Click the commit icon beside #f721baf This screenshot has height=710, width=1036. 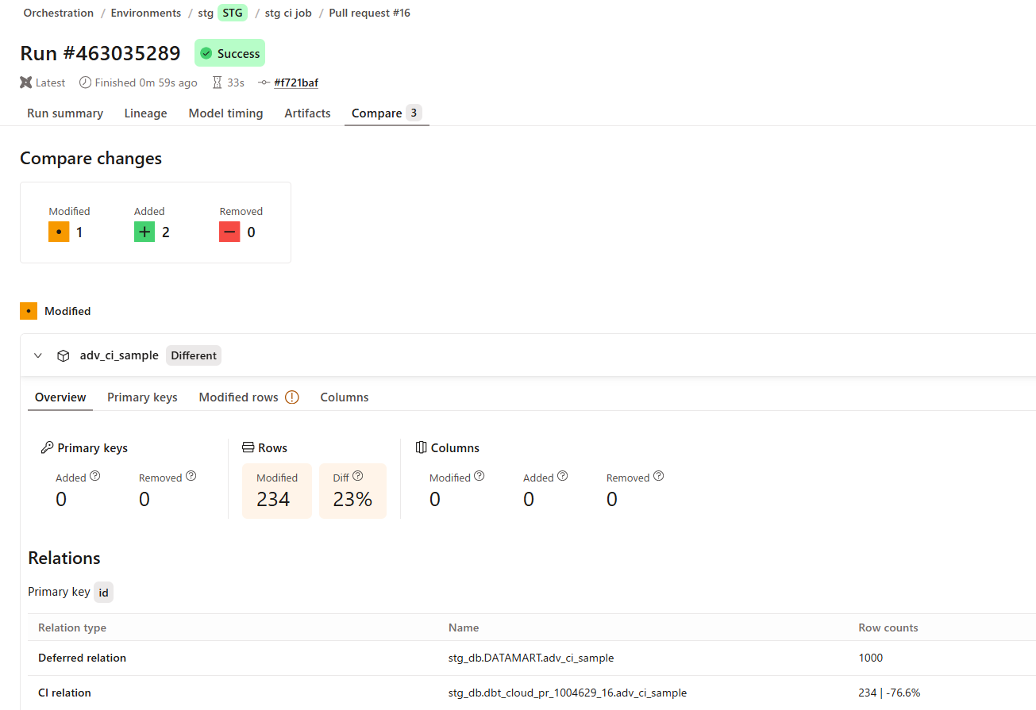(264, 83)
